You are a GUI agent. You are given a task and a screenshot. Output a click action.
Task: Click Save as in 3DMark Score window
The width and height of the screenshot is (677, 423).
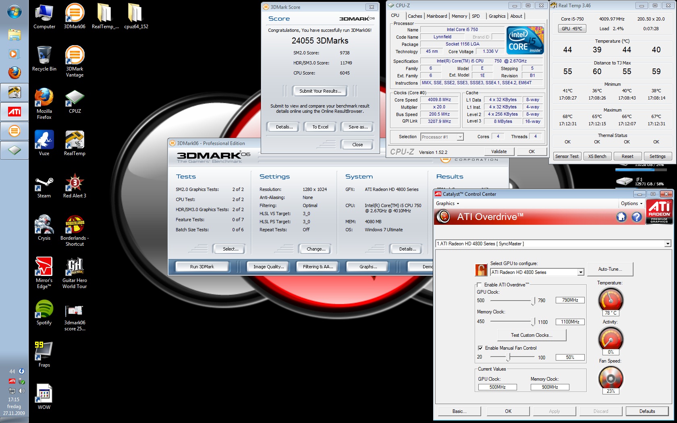click(x=358, y=127)
